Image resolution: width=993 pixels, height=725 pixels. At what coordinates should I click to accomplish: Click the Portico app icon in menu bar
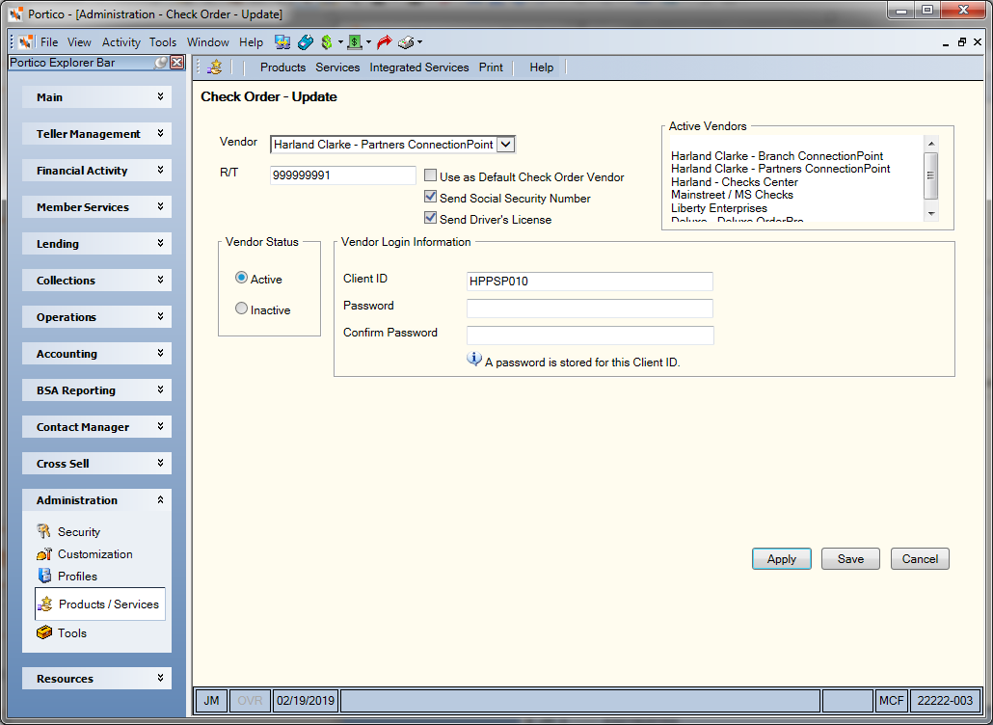(27, 42)
